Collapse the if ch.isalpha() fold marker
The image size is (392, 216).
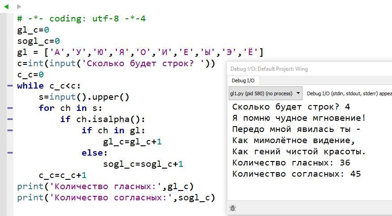pos(10,119)
